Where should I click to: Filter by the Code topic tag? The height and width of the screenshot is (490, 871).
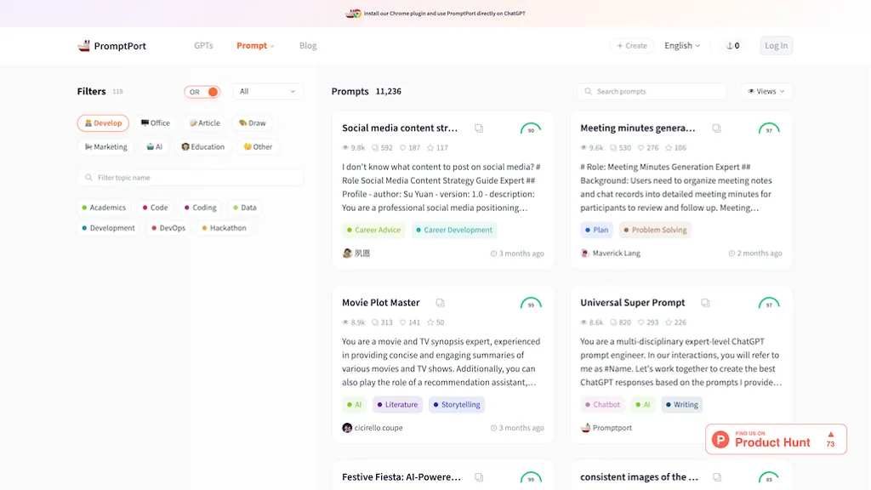[x=155, y=208]
